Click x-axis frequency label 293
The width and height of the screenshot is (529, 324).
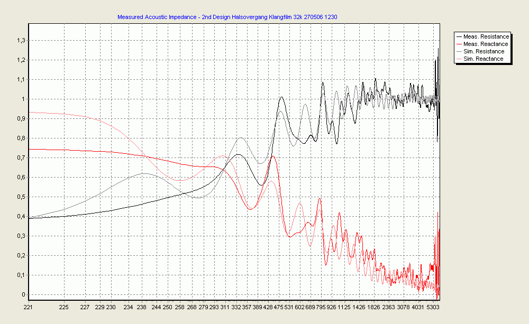(214, 307)
